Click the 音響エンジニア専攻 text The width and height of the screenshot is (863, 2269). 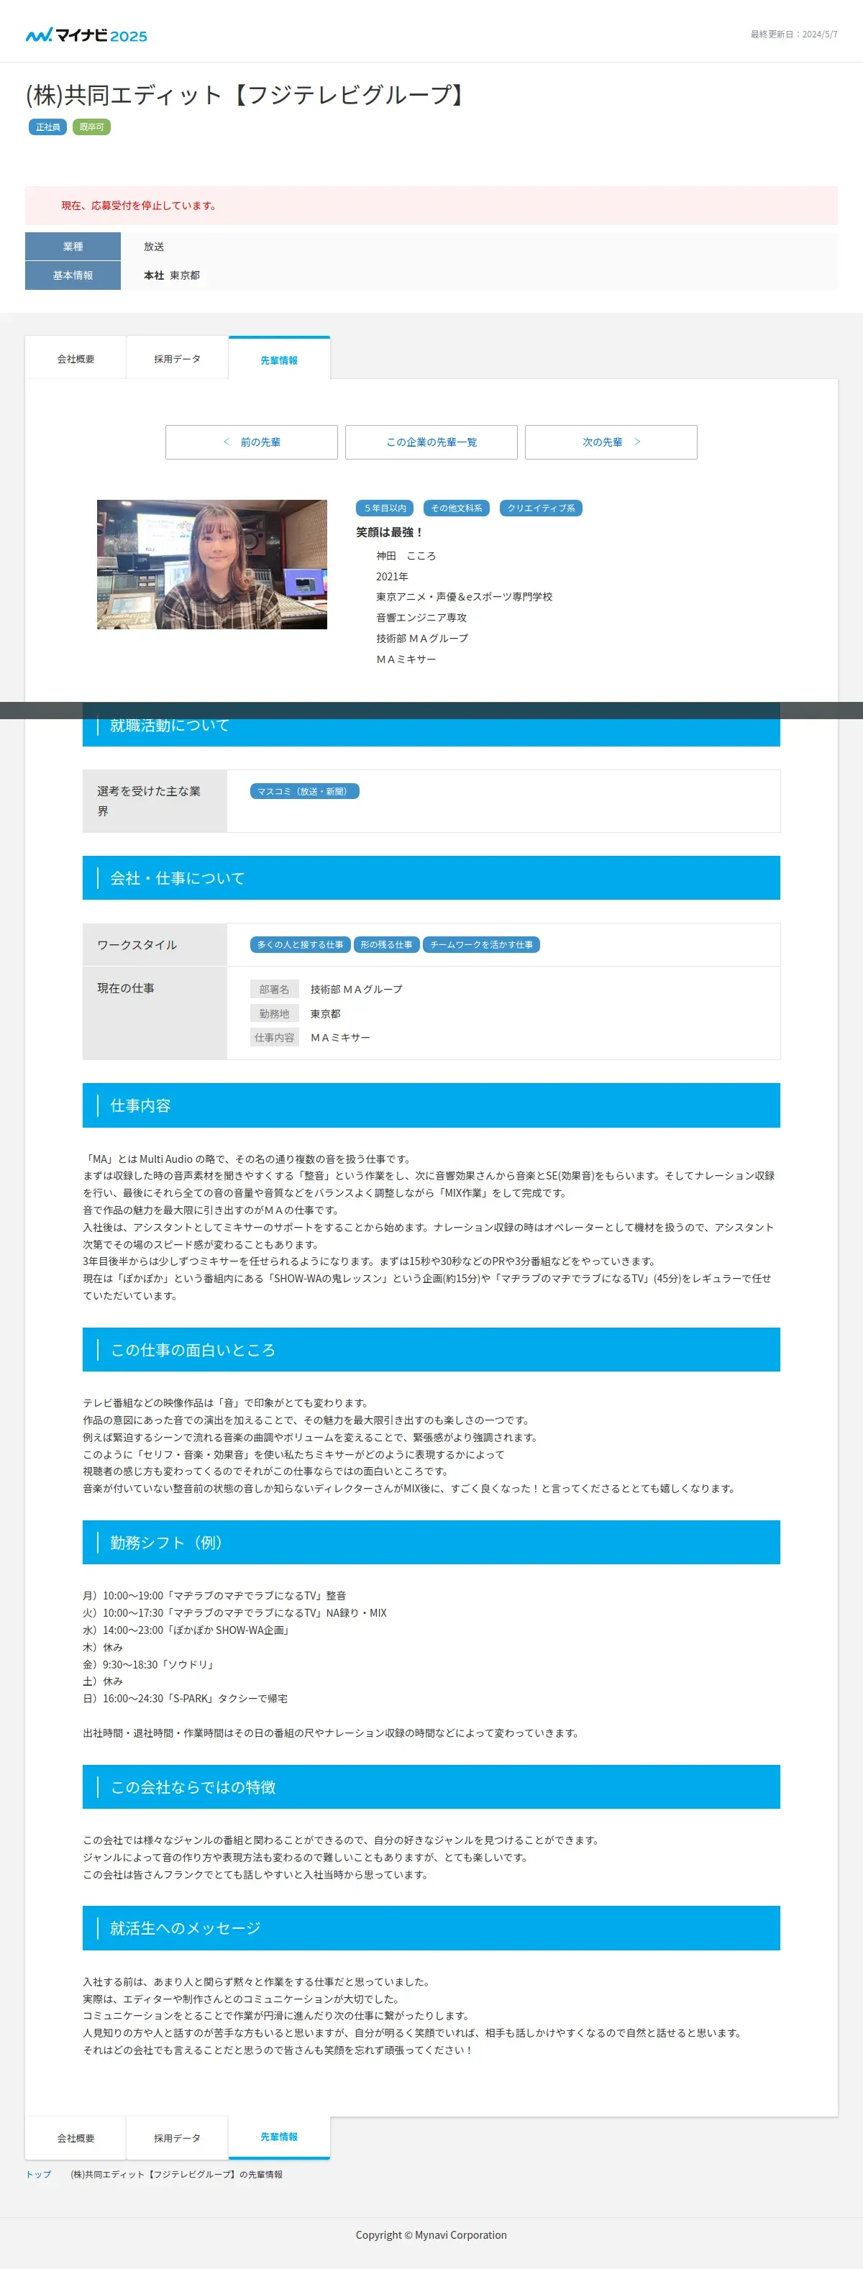(x=422, y=618)
